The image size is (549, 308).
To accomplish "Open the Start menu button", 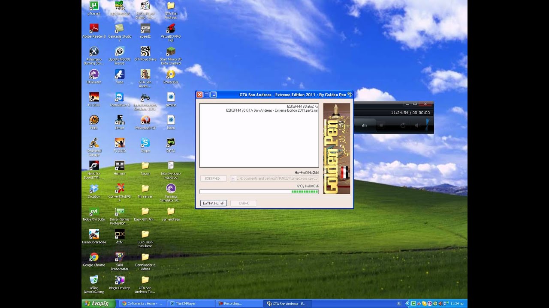I will (x=98, y=304).
